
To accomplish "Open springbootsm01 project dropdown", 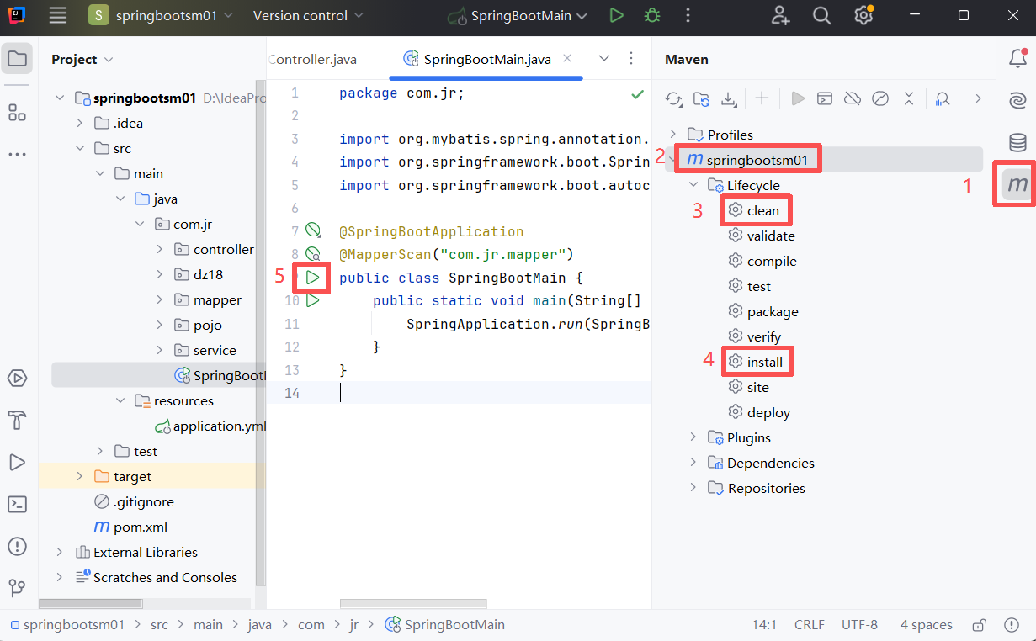I will click(x=159, y=15).
